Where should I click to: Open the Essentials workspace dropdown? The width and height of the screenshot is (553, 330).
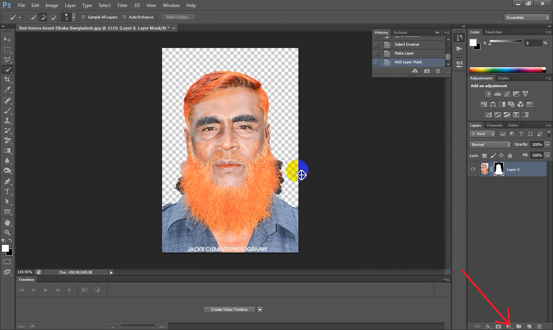527,18
